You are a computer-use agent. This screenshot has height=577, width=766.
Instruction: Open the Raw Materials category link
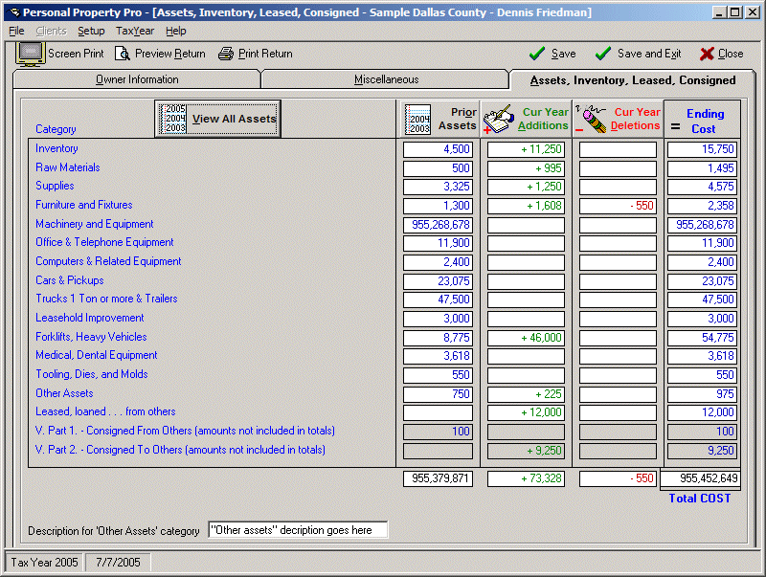67,167
